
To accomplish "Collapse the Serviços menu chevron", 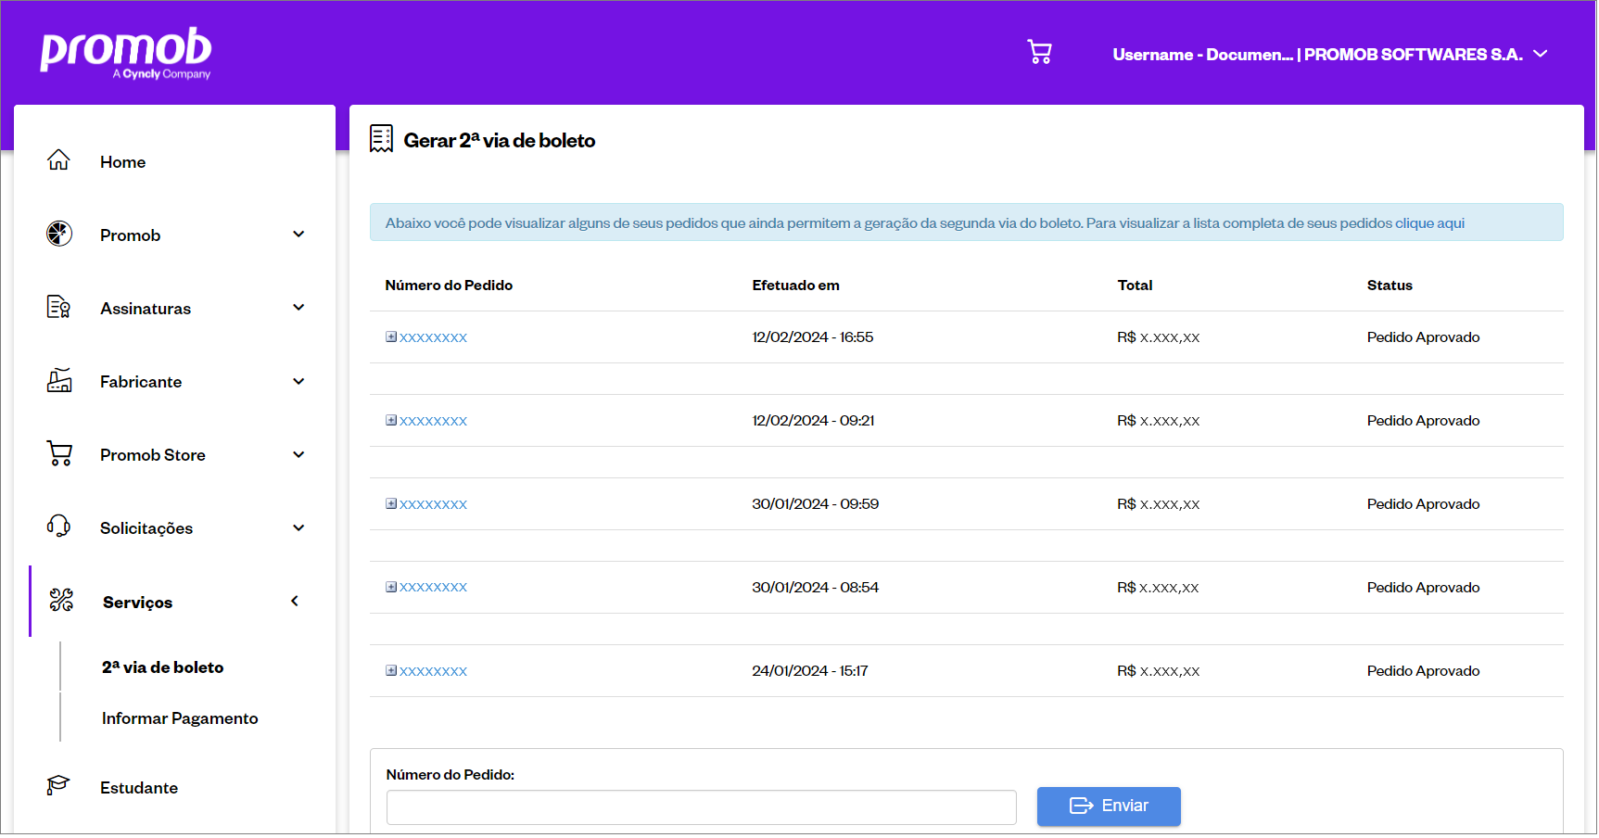I will [295, 602].
